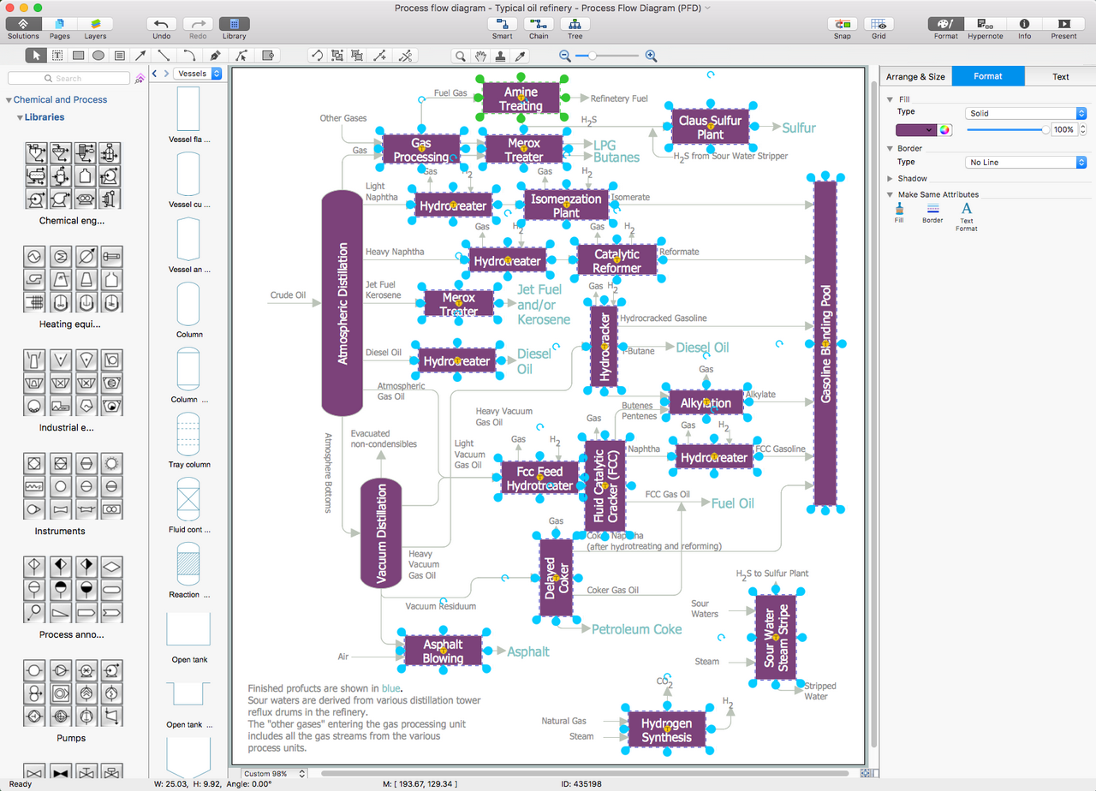Click the Undo button

(162, 24)
